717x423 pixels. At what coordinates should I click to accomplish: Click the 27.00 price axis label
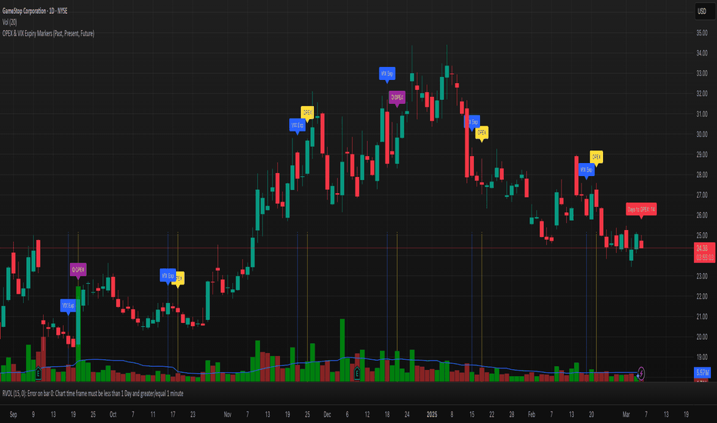pos(702,195)
